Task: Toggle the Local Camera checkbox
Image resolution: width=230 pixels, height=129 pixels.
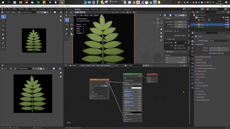Action: (175, 31)
